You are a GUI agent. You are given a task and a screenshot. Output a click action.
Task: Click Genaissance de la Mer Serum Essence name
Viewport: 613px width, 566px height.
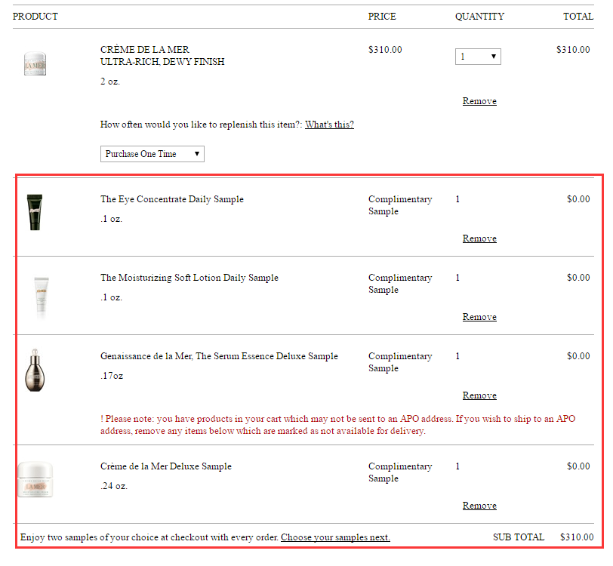click(219, 356)
